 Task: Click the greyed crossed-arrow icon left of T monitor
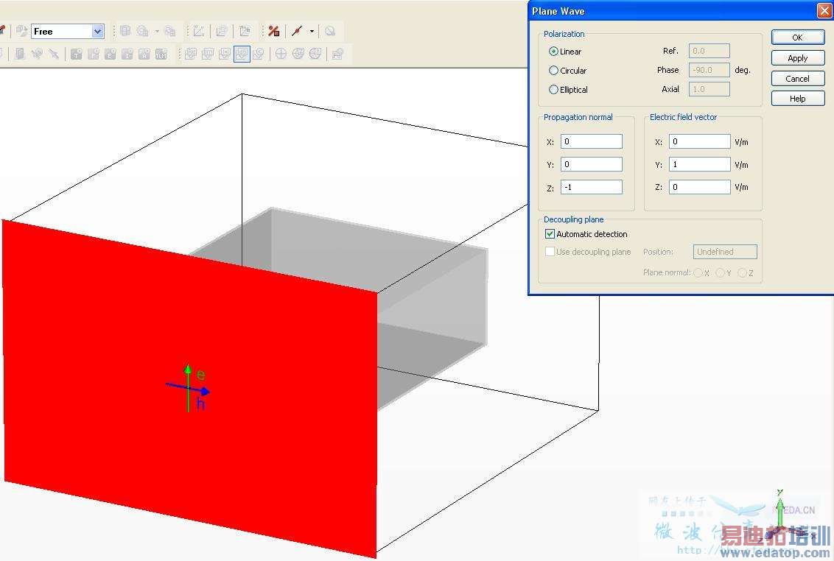(x=54, y=54)
